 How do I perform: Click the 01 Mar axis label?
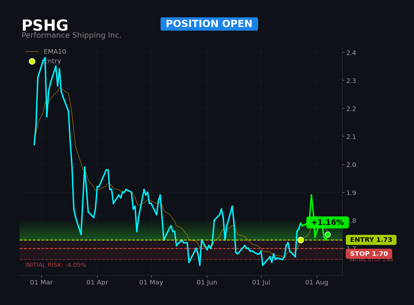pos(41,283)
